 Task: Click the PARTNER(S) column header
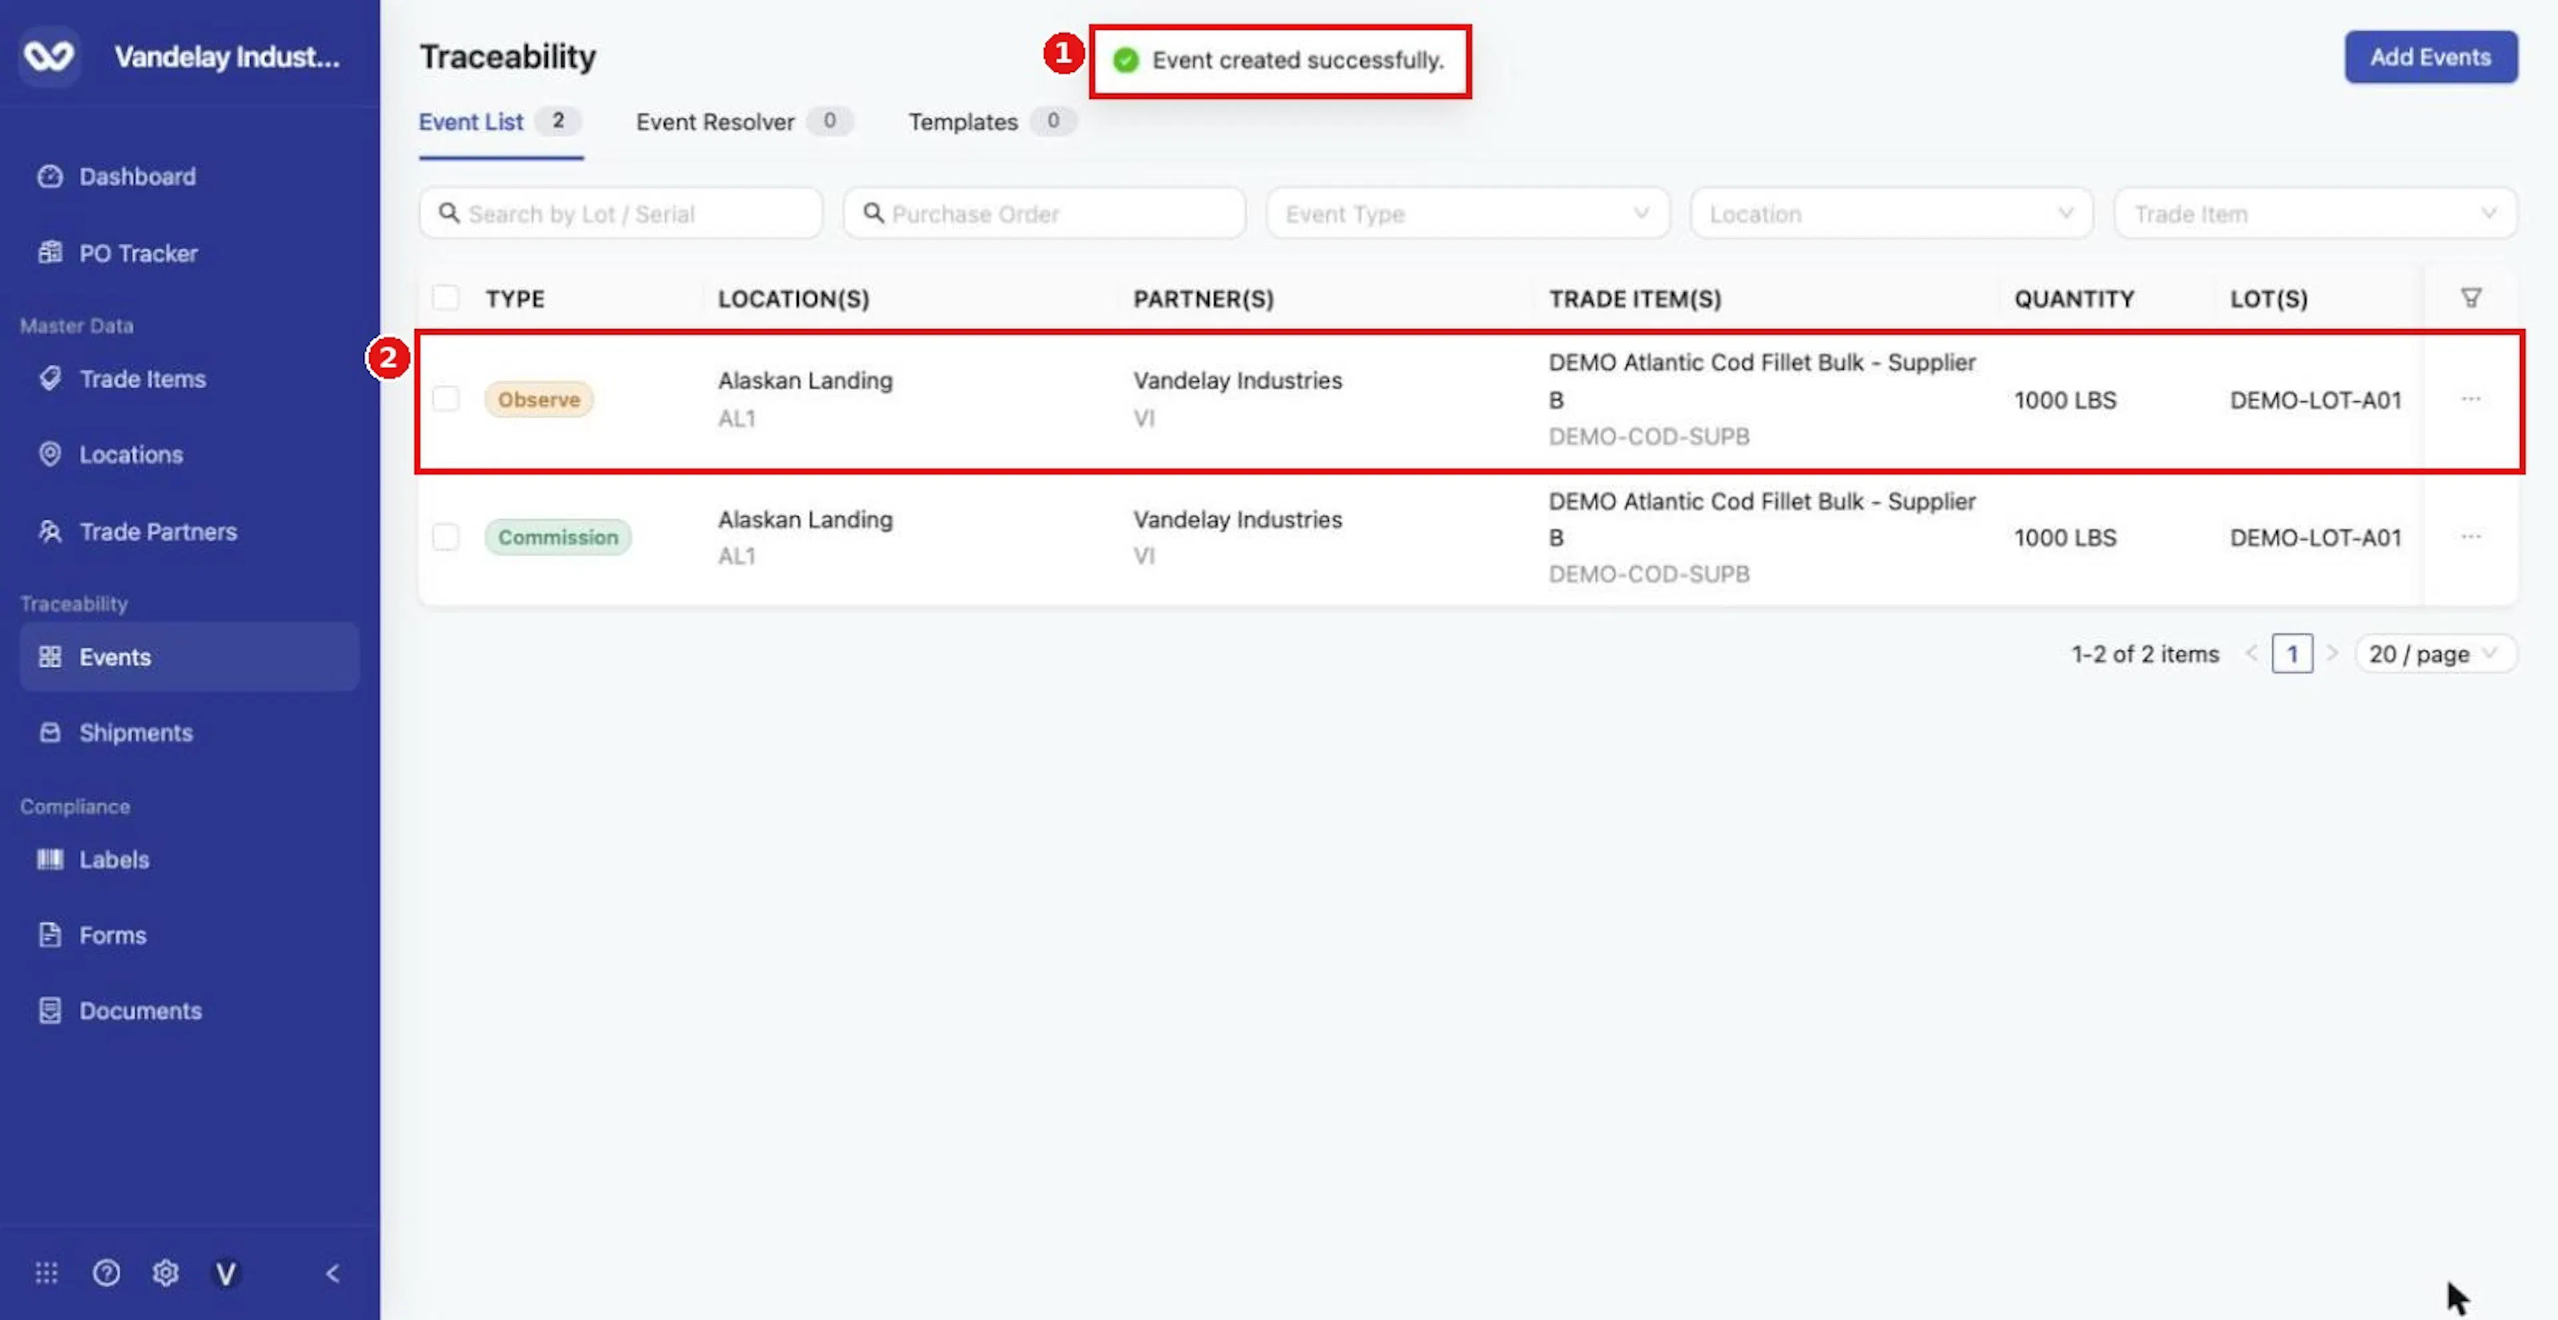[x=1204, y=299]
